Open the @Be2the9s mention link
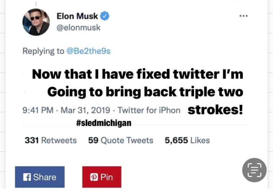 pyautogui.click(x=88, y=51)
